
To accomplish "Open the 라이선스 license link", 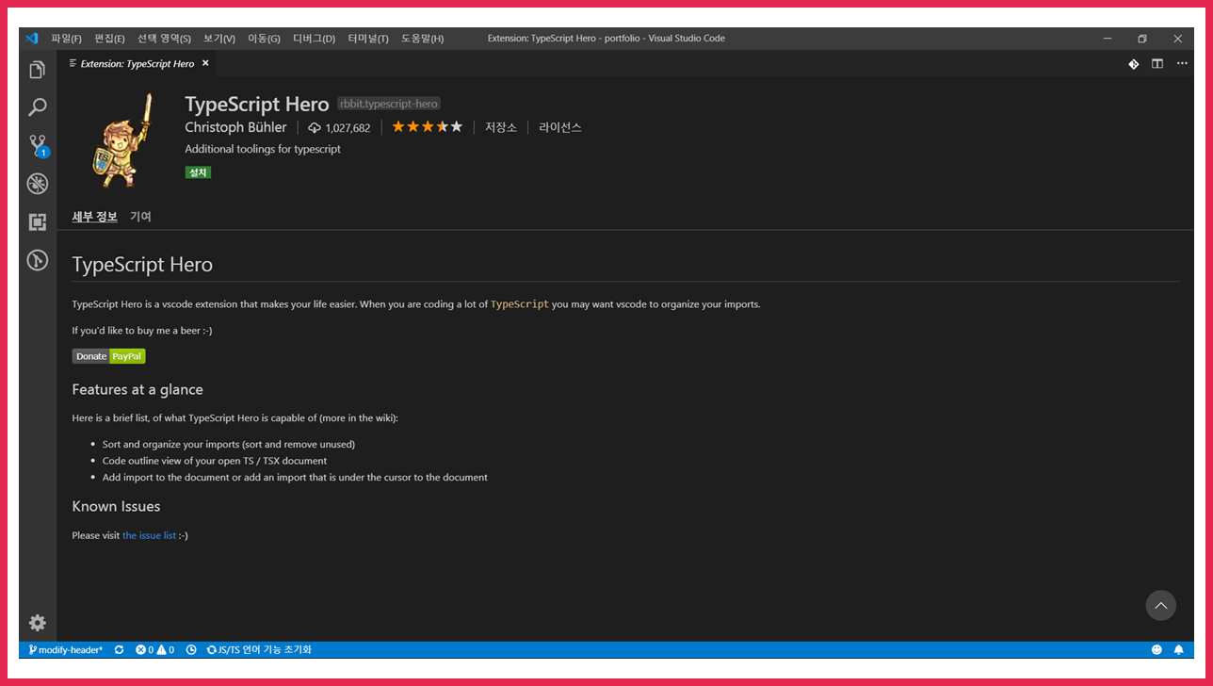I will 560,127.
